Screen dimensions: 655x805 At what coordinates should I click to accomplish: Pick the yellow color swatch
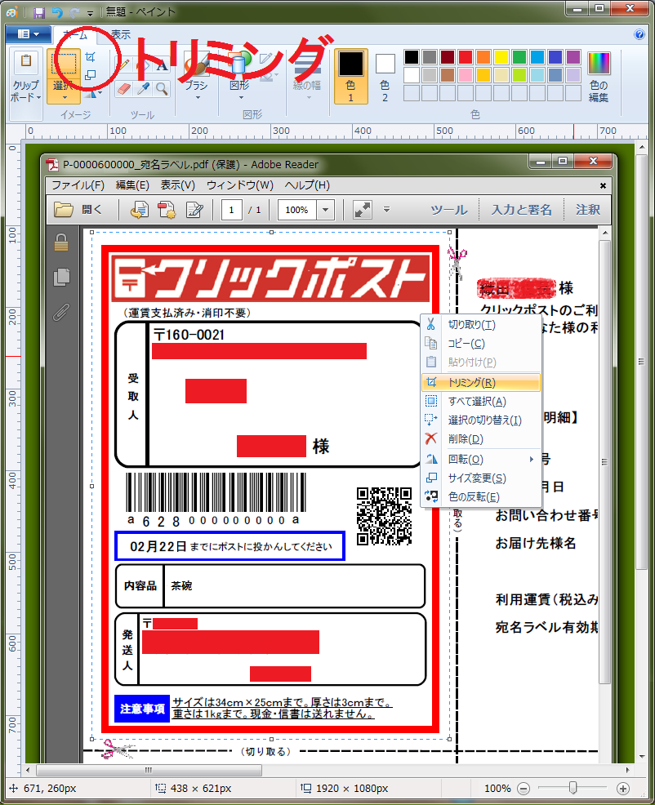pyautogui.click(x=501, y=57)
